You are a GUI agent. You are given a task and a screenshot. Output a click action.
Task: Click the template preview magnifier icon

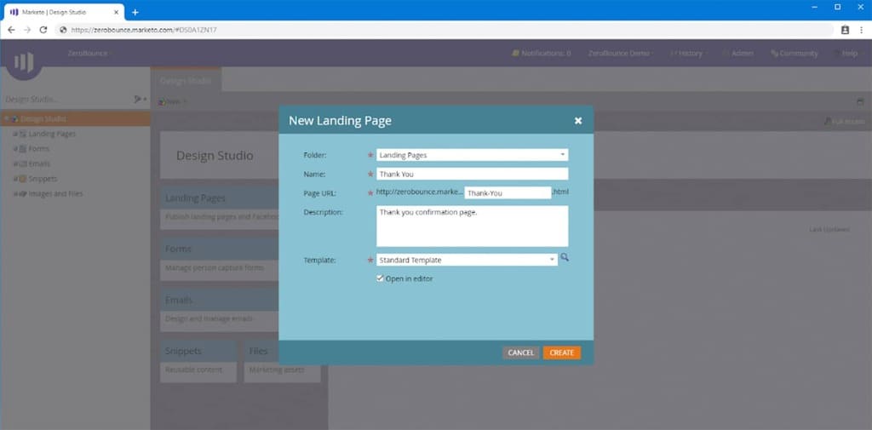click(x=565, y=257)
